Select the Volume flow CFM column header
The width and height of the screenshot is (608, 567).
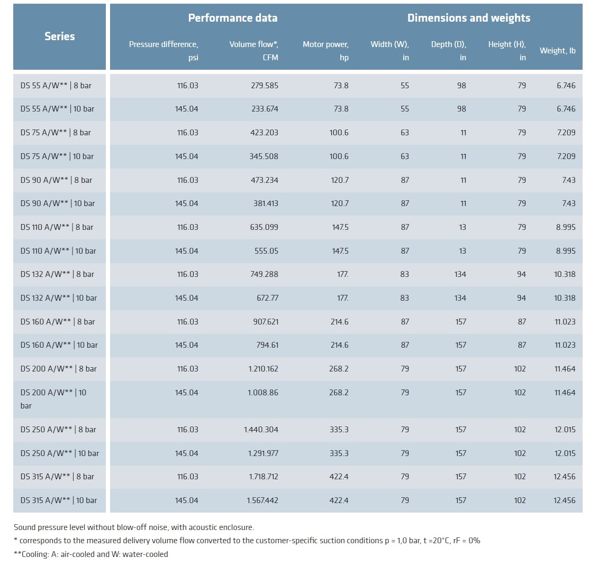[x=253, y=51]
